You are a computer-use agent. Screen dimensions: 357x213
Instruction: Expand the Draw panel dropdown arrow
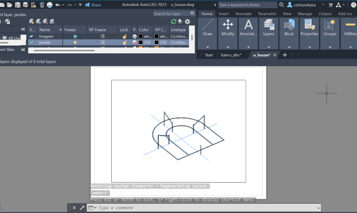208,47
